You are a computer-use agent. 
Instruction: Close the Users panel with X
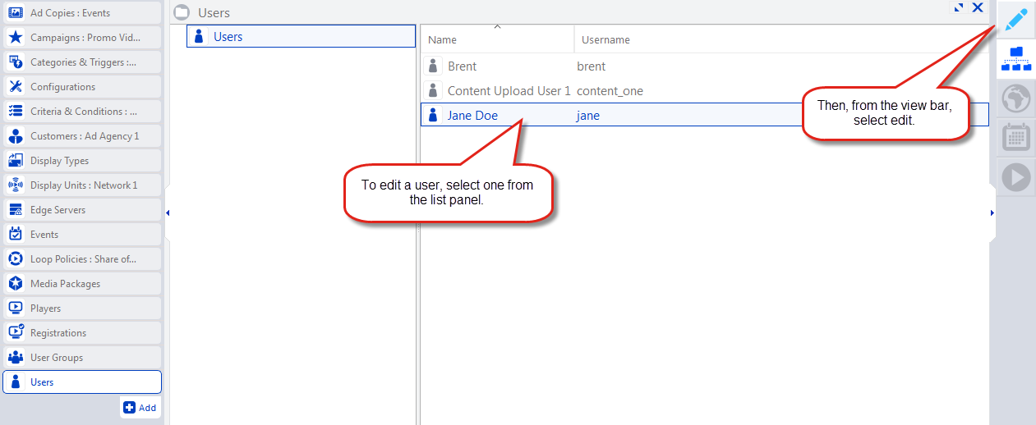[x=978, y=7]
